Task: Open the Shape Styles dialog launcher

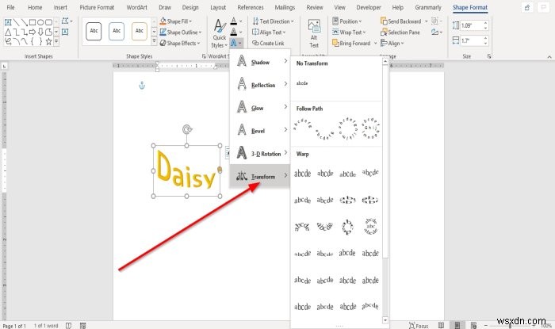Action: [204, 56]
